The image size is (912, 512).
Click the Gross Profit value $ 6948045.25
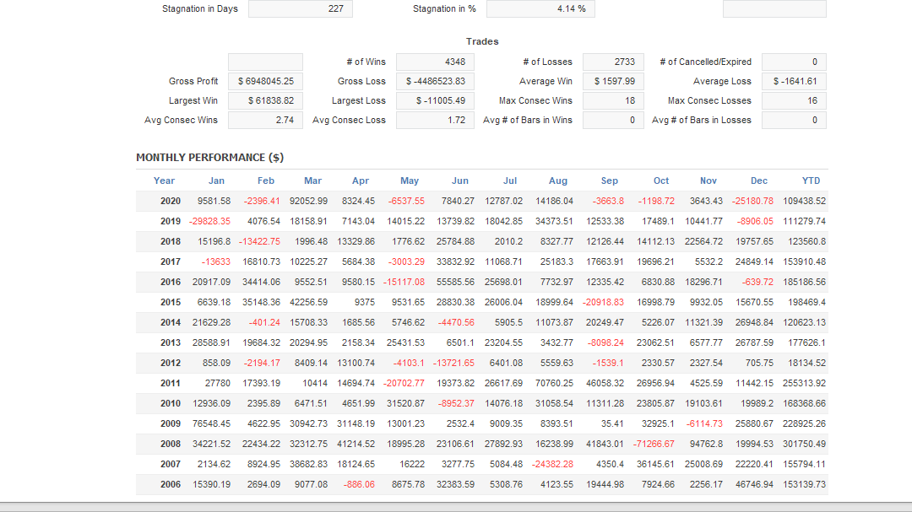coord(265,81)
